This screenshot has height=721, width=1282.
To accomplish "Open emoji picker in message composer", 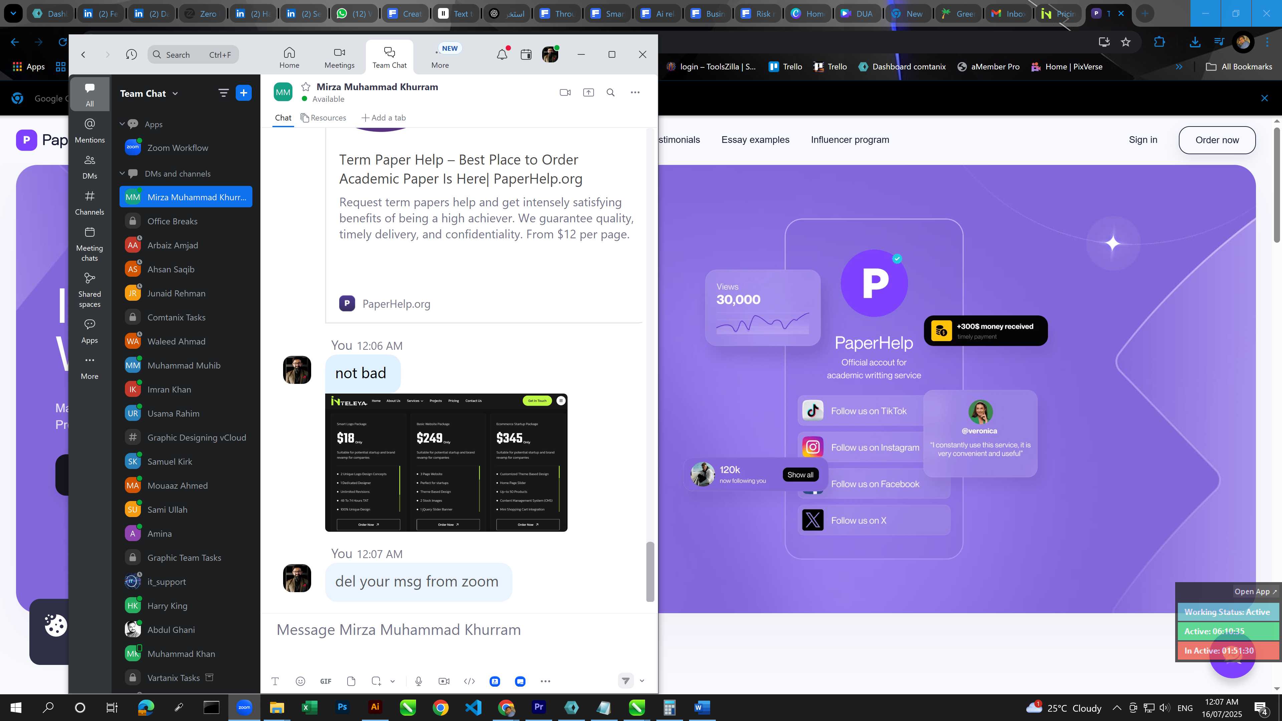I will coord(300,681).
